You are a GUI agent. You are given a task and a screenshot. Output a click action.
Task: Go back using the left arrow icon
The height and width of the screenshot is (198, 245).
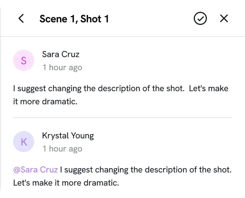coord(21,18)
